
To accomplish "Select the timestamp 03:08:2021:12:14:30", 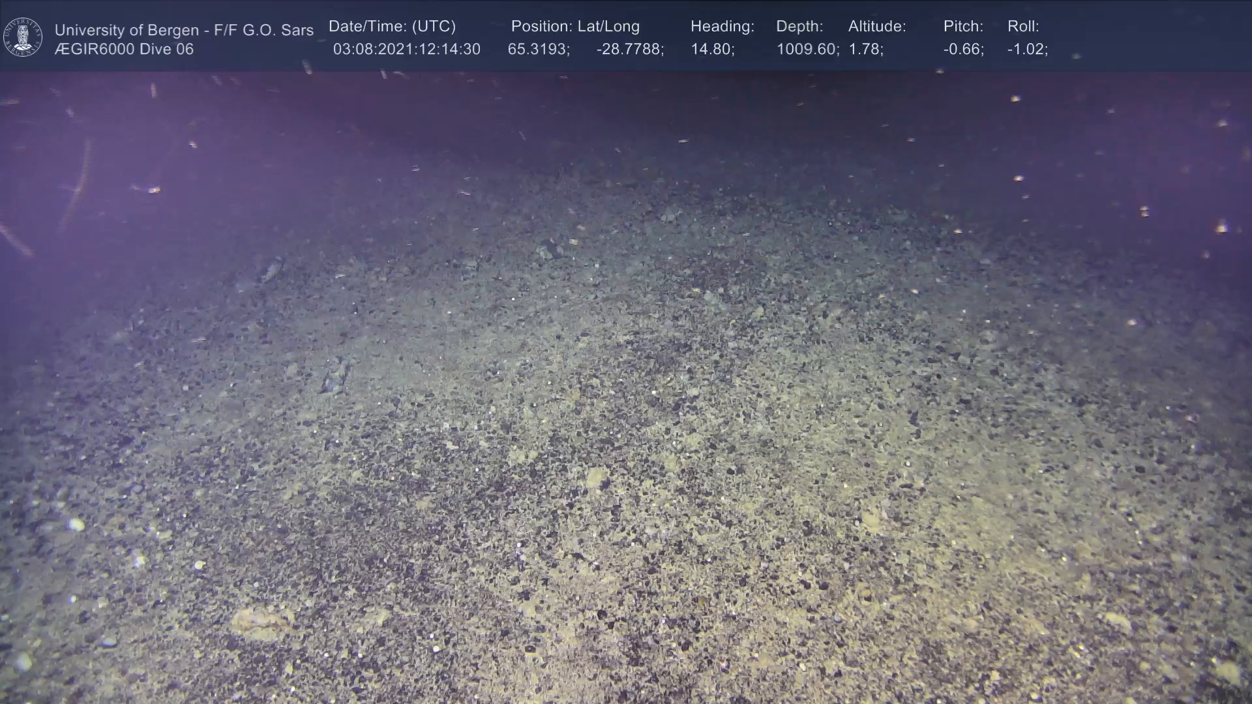I will pyautogui.click(x=406, y=50).
